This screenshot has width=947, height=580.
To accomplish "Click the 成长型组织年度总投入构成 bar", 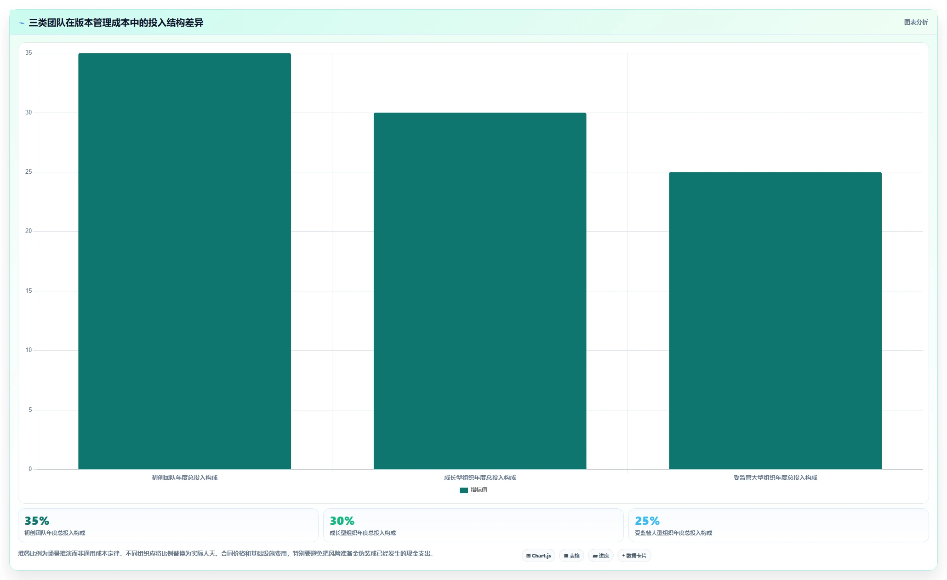I will coord(480,291).
